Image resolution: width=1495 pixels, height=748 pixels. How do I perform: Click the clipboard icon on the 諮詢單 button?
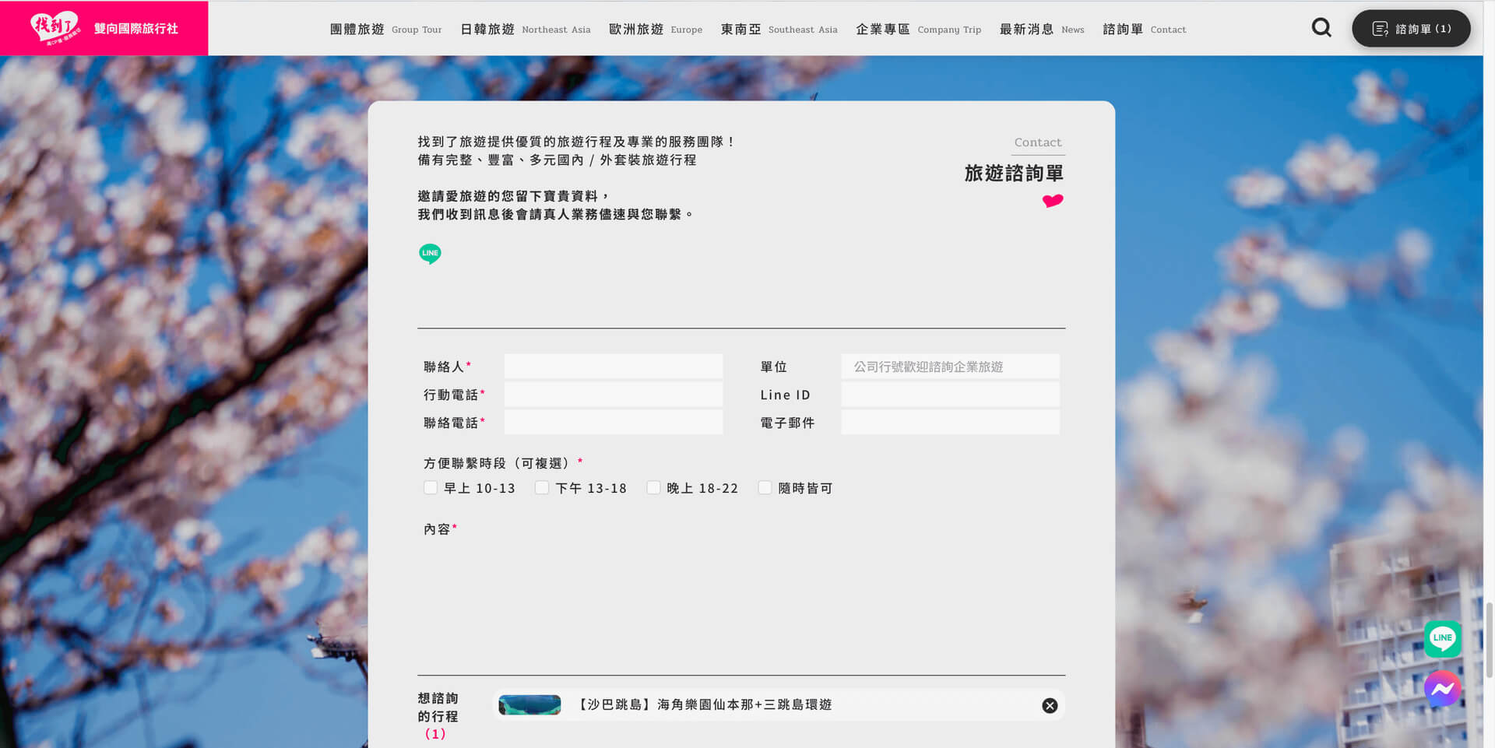[x=1380, y=28]
